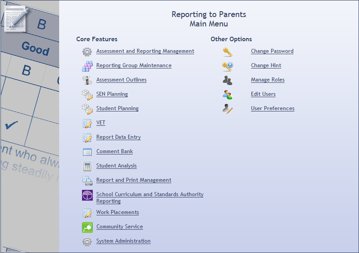This screenshot has height=253, width=359.
Task: Click the gear icon beside Assessment and Reporting Management
Action: 87,51
